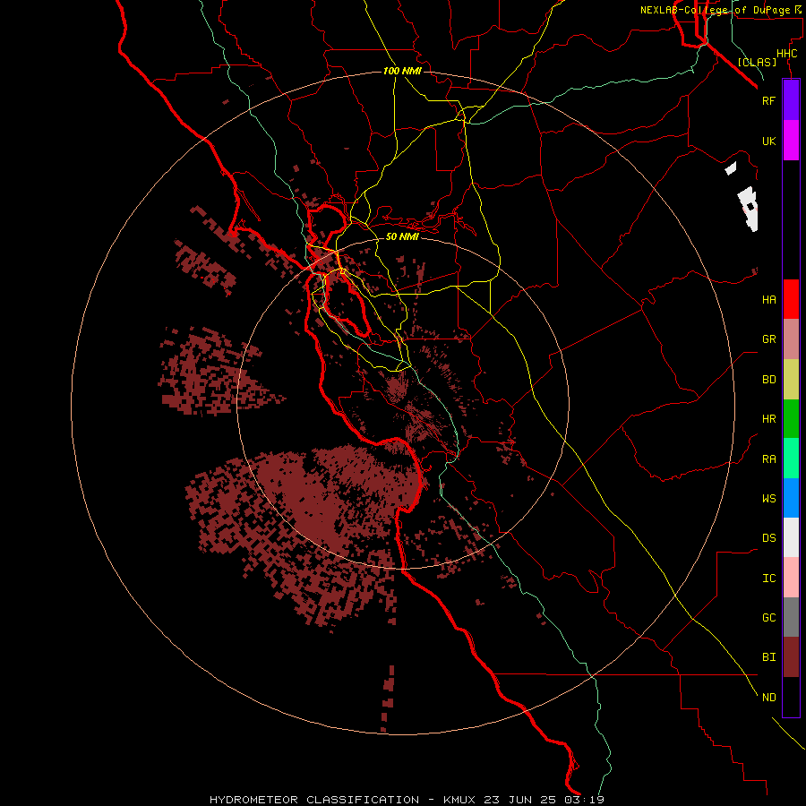Click the 100 NMI range ring label

tap(402, 71)
